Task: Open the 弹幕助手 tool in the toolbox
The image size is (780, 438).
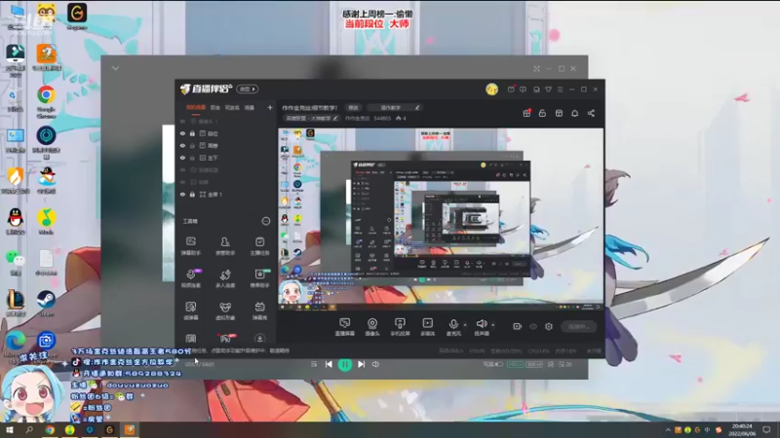Action: point(190,246)
